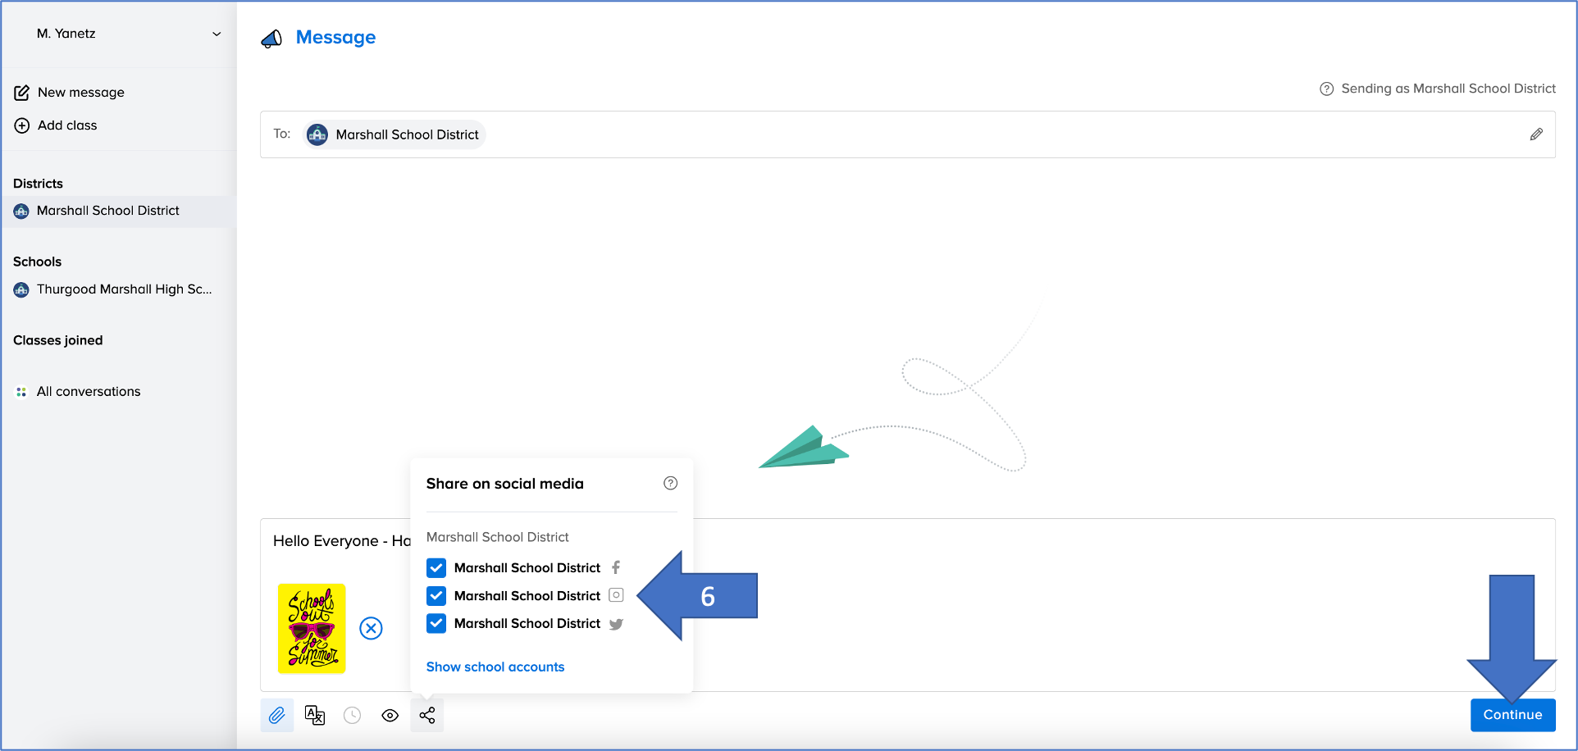1578x751 pixels.
Task: Click the paperclip attachment icon
Action: [277, 715]
